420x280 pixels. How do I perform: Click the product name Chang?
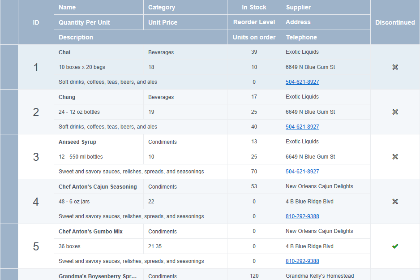67,97
